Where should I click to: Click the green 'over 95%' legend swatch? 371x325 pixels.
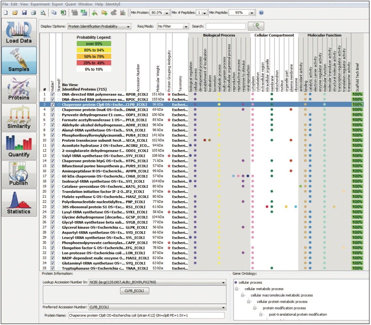[x=94, y=44]
